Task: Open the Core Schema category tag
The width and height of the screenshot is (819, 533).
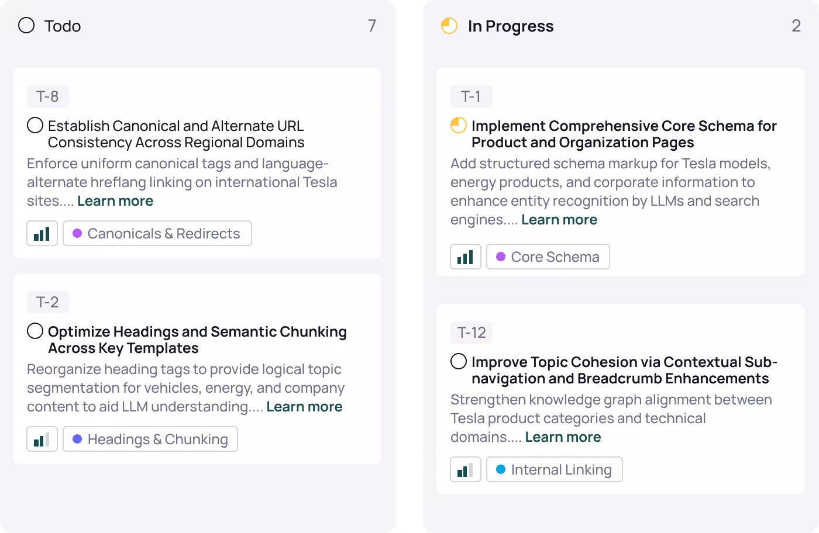Action: 548,257
